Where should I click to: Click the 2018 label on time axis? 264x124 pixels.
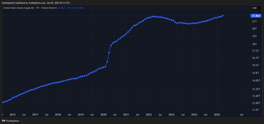[58, 115]
